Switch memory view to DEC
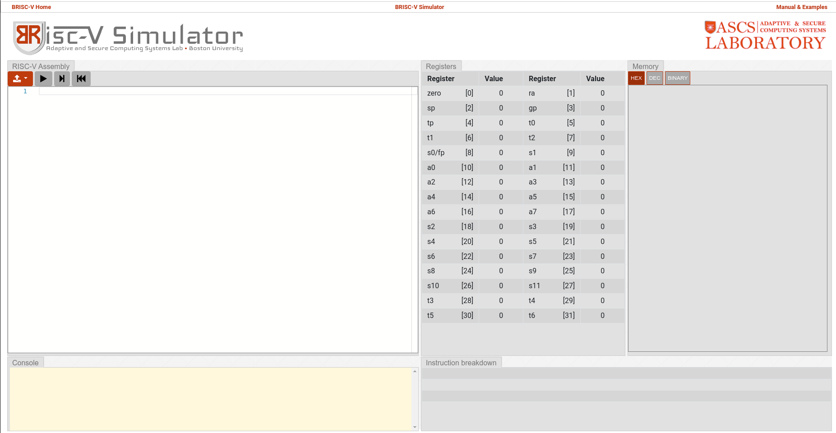Screen dimensions: 836x433 [x=655, y=78]
